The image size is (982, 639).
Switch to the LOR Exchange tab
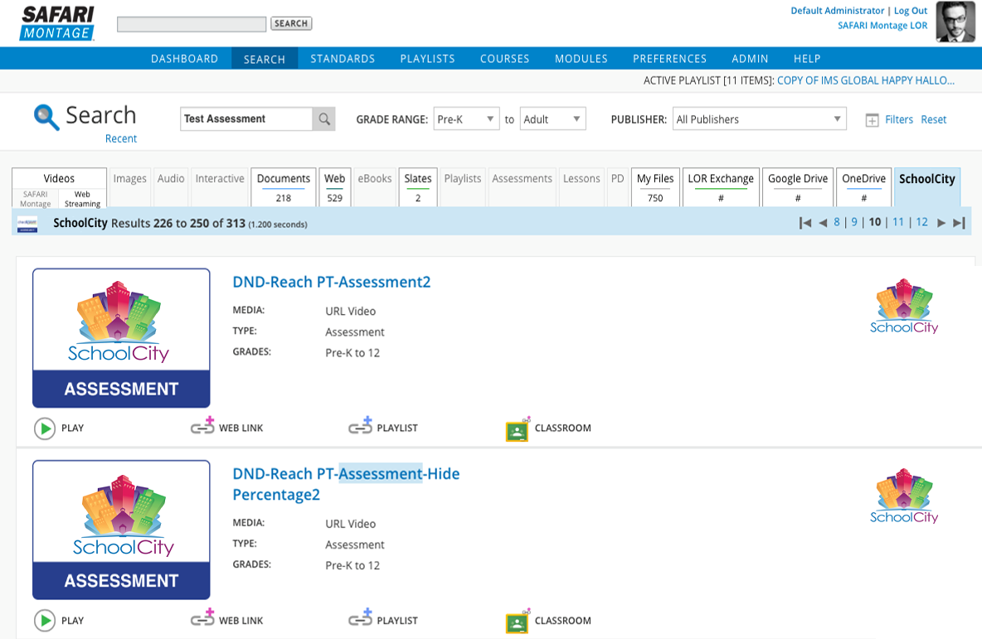coord(721,187)
